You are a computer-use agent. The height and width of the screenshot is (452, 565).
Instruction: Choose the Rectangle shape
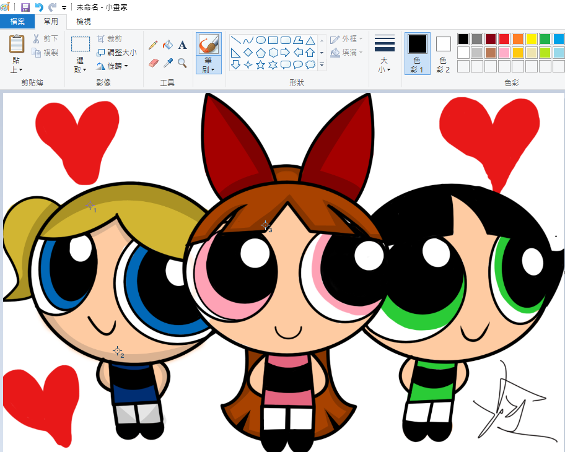coord(273,40)
